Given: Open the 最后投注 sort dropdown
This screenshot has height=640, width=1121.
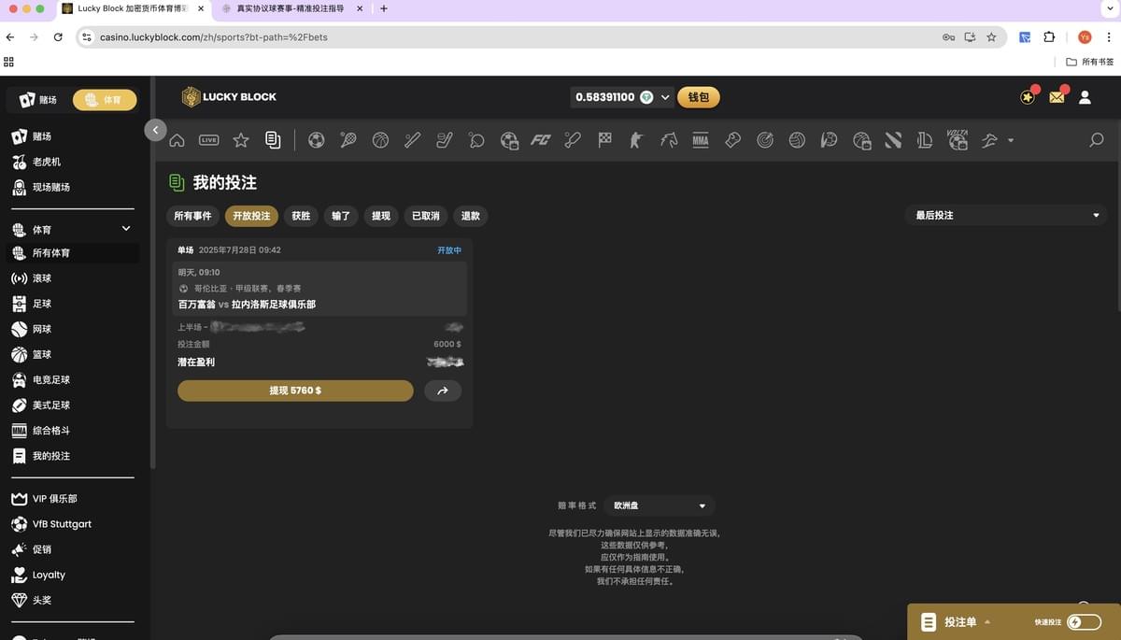Looking at the screenshot, I should [x=1005, y=216].
